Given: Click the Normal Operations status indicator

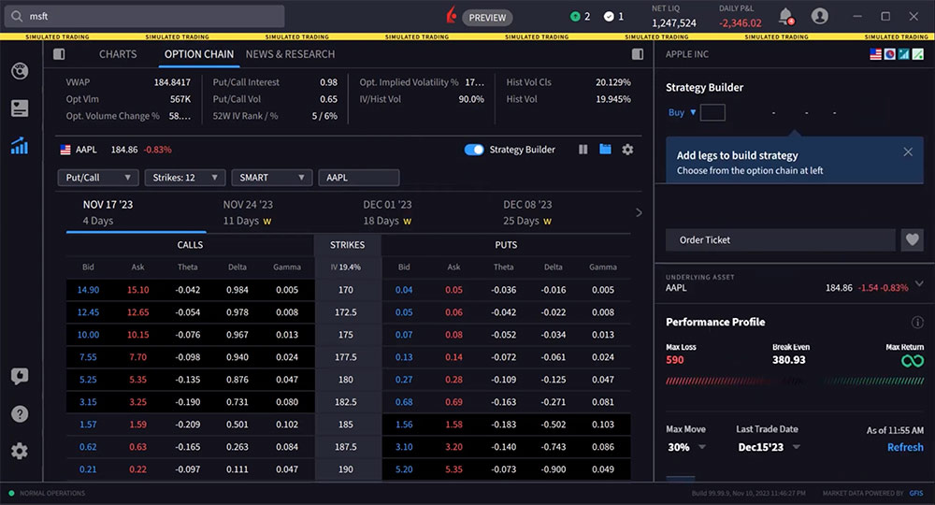Looking at the screenshot, I should [47, 493].
